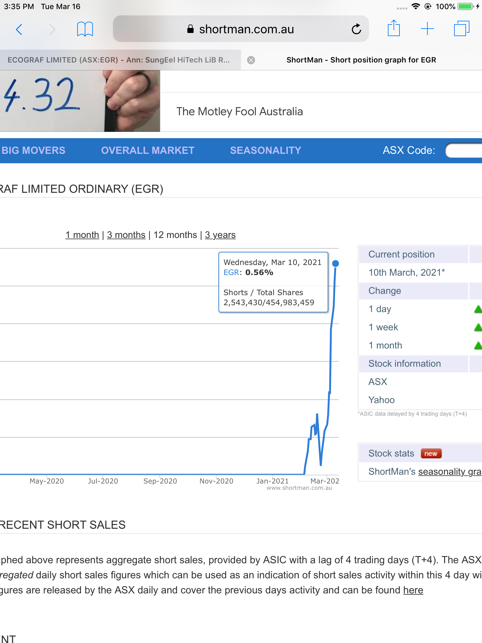Tap the 12 months range label
The height and width of the screenshot is (643, 482).
coord(175,235)
